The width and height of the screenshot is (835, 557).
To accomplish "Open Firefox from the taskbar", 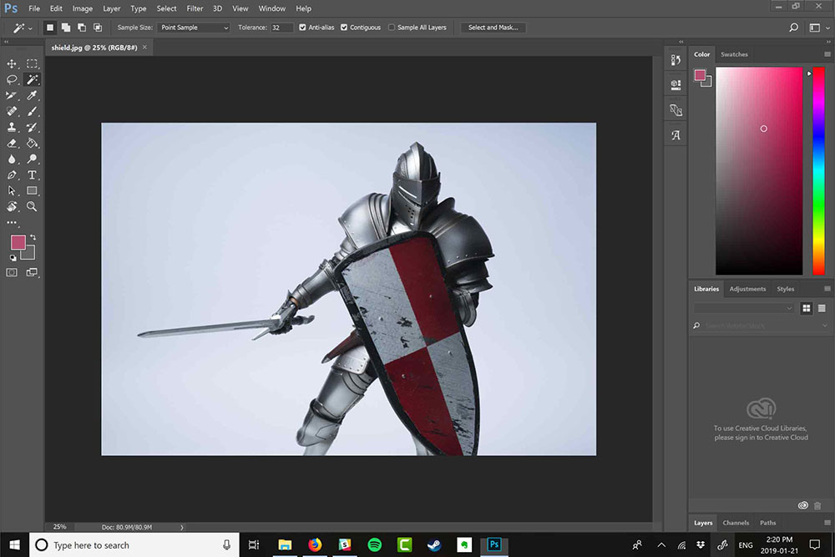I will (x=316, y=544).
